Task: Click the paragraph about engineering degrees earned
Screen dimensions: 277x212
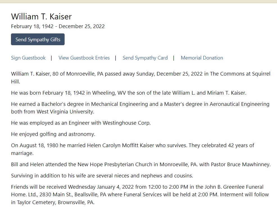Action: click(x=140, y=108)
